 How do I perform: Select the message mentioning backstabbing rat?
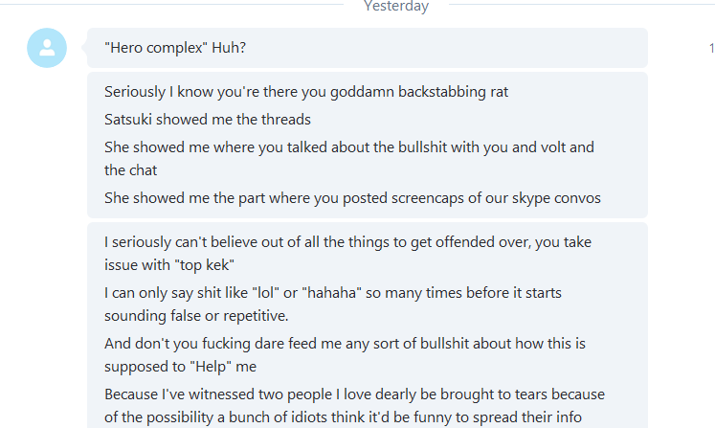pos(306,92)
